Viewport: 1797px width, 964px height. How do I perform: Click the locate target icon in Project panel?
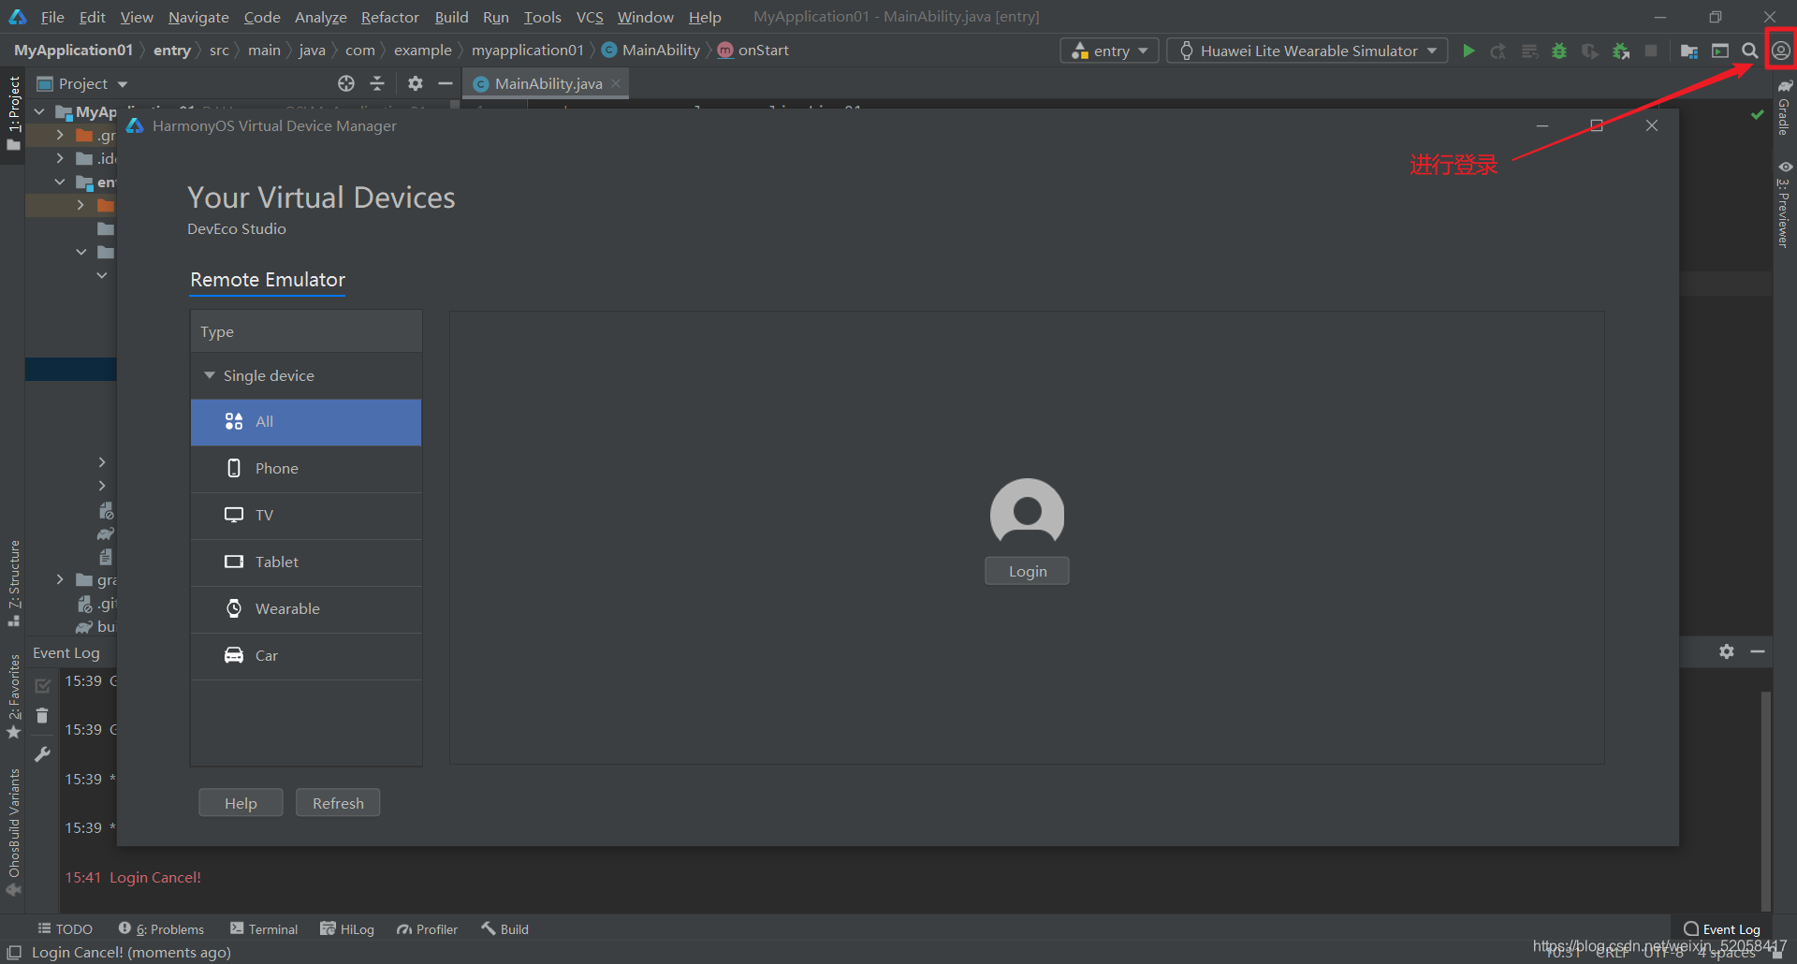[346, 83]
